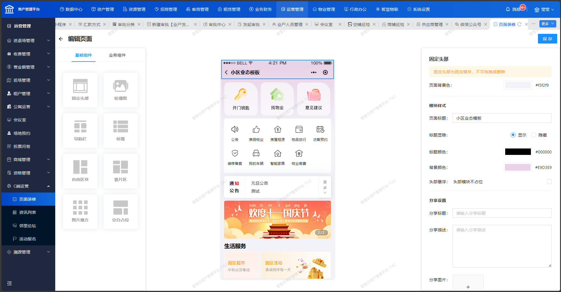Image resolution: width=561 pixels, height=292 pixels.
Task: Click the collapse sidebar icon at bottom left
Action: tap(9, 283)
